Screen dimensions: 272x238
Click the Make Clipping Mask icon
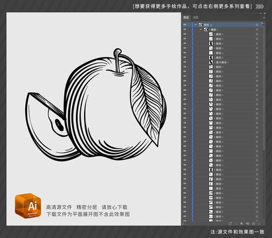click(x=242, y=223)
